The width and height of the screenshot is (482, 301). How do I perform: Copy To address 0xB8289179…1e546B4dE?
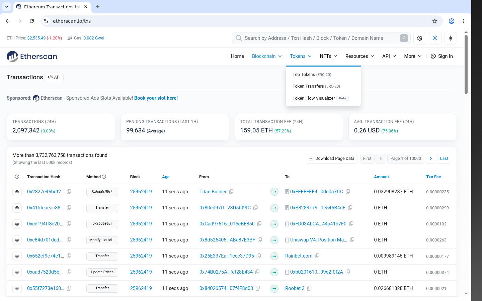click(x=350, y=208)
